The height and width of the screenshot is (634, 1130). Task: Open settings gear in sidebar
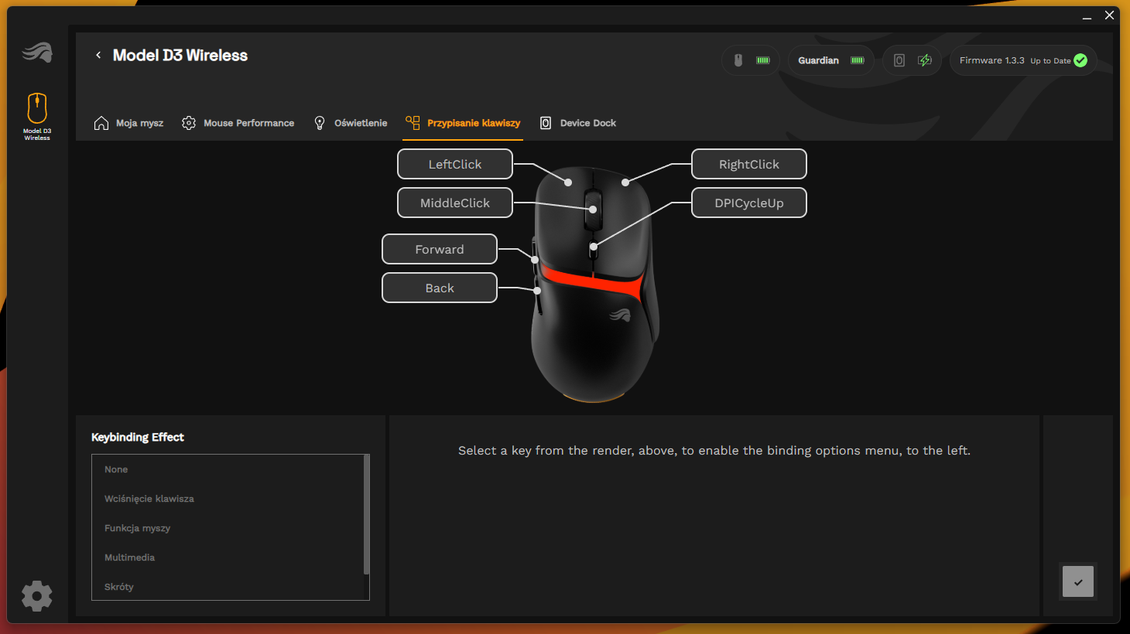pyautogui.click(x=37, y=596)
